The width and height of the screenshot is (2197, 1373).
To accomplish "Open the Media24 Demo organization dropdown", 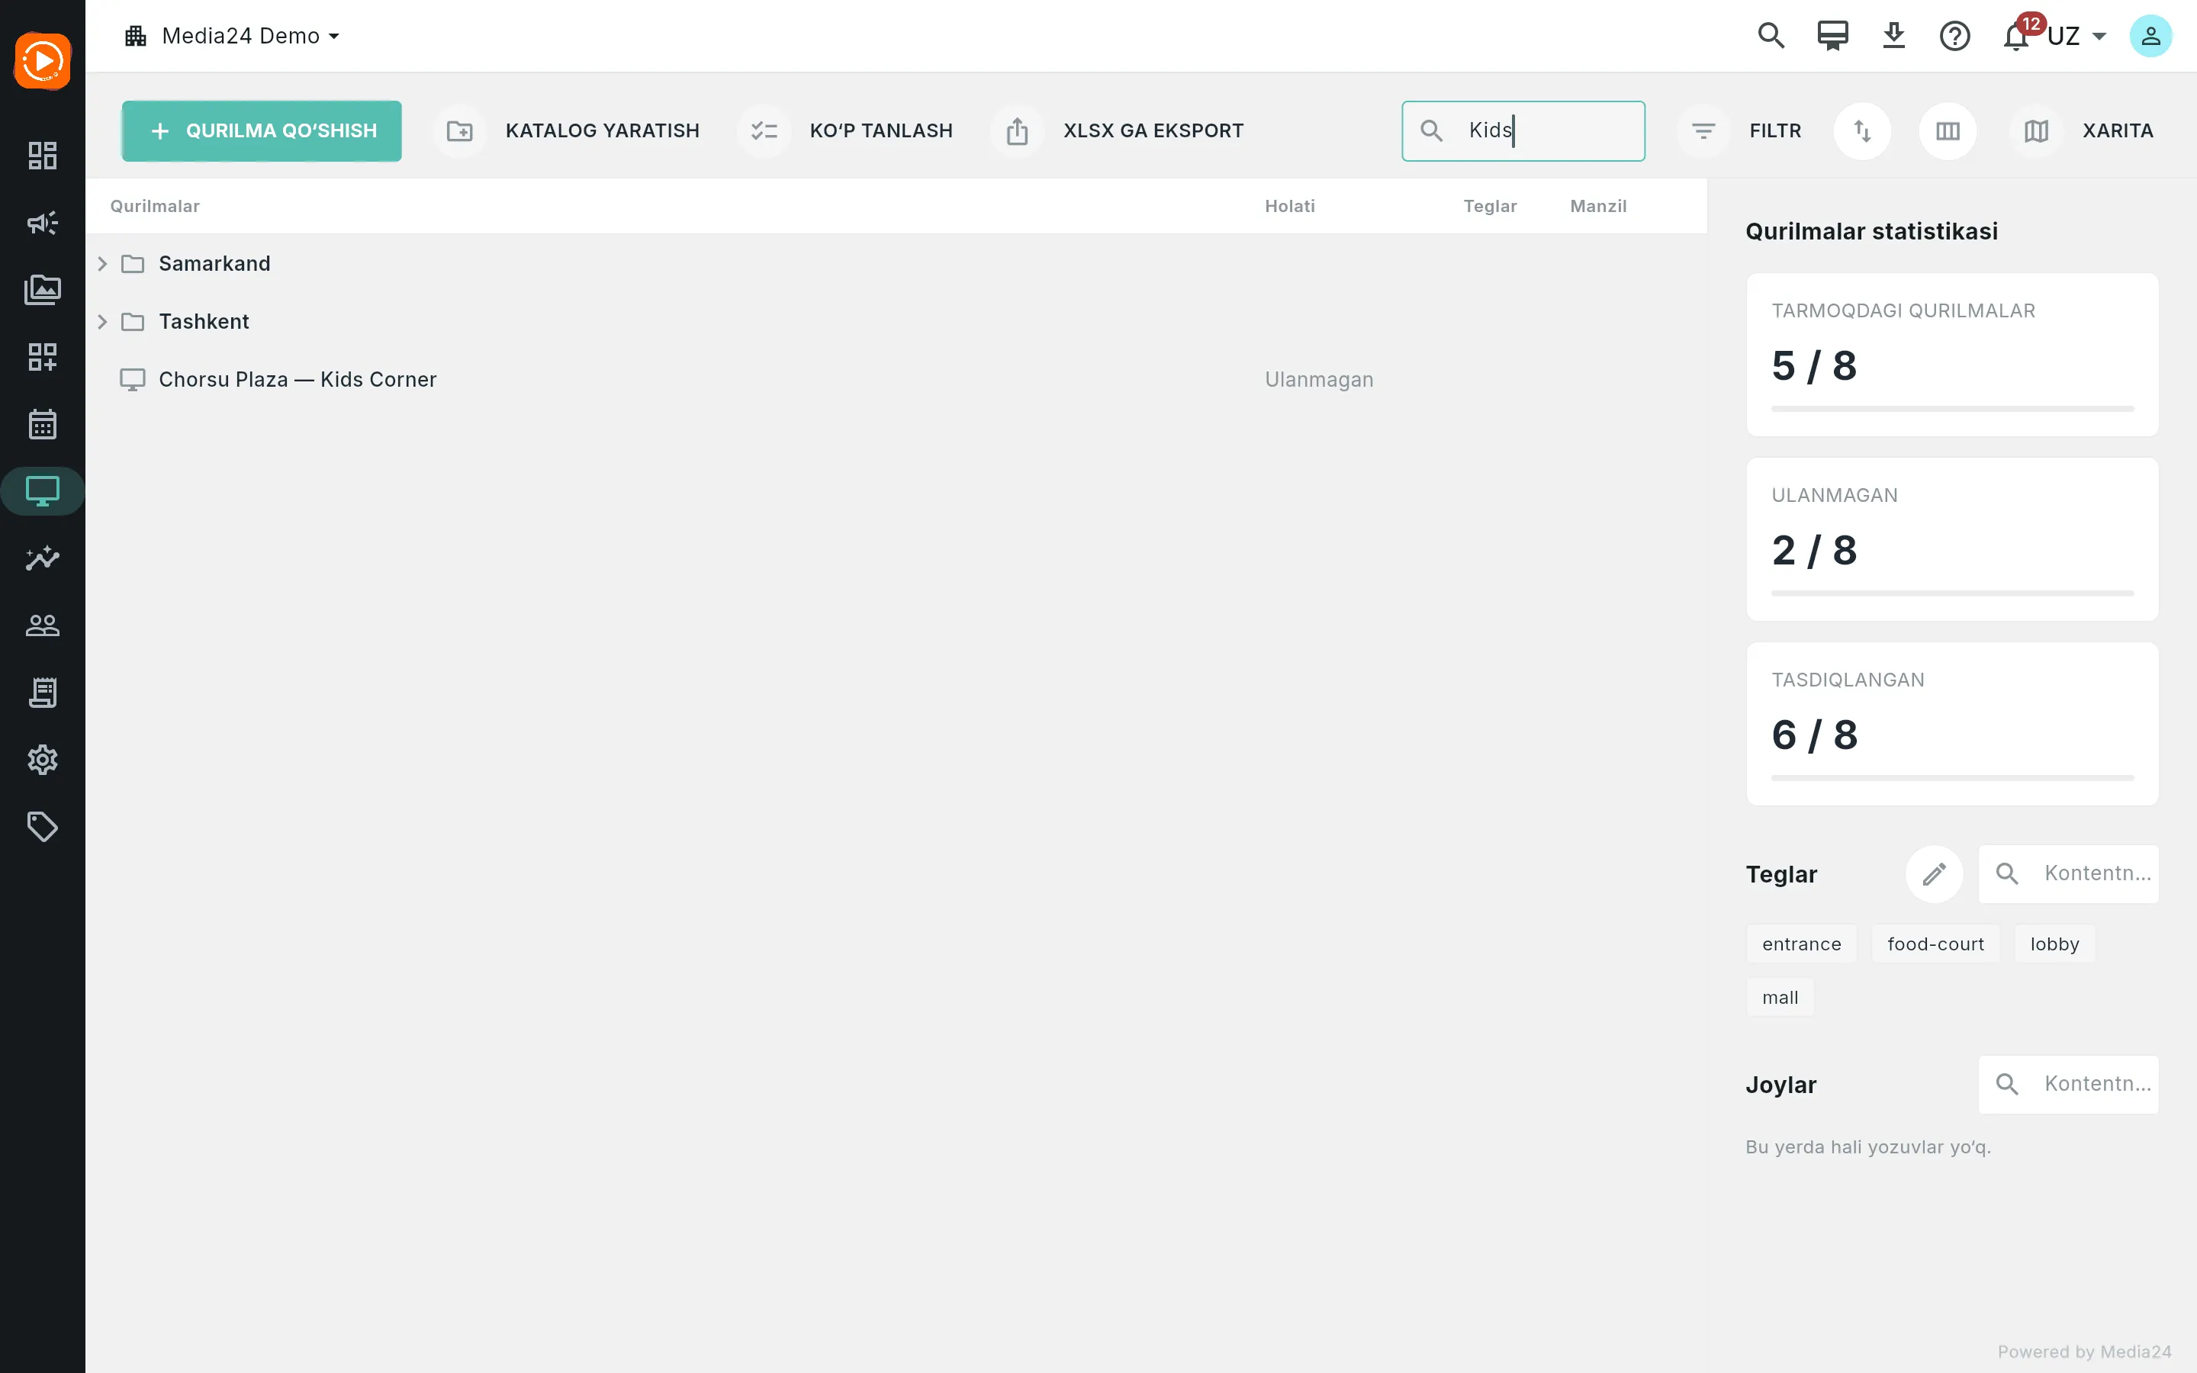I will click(x=233, y=37).
